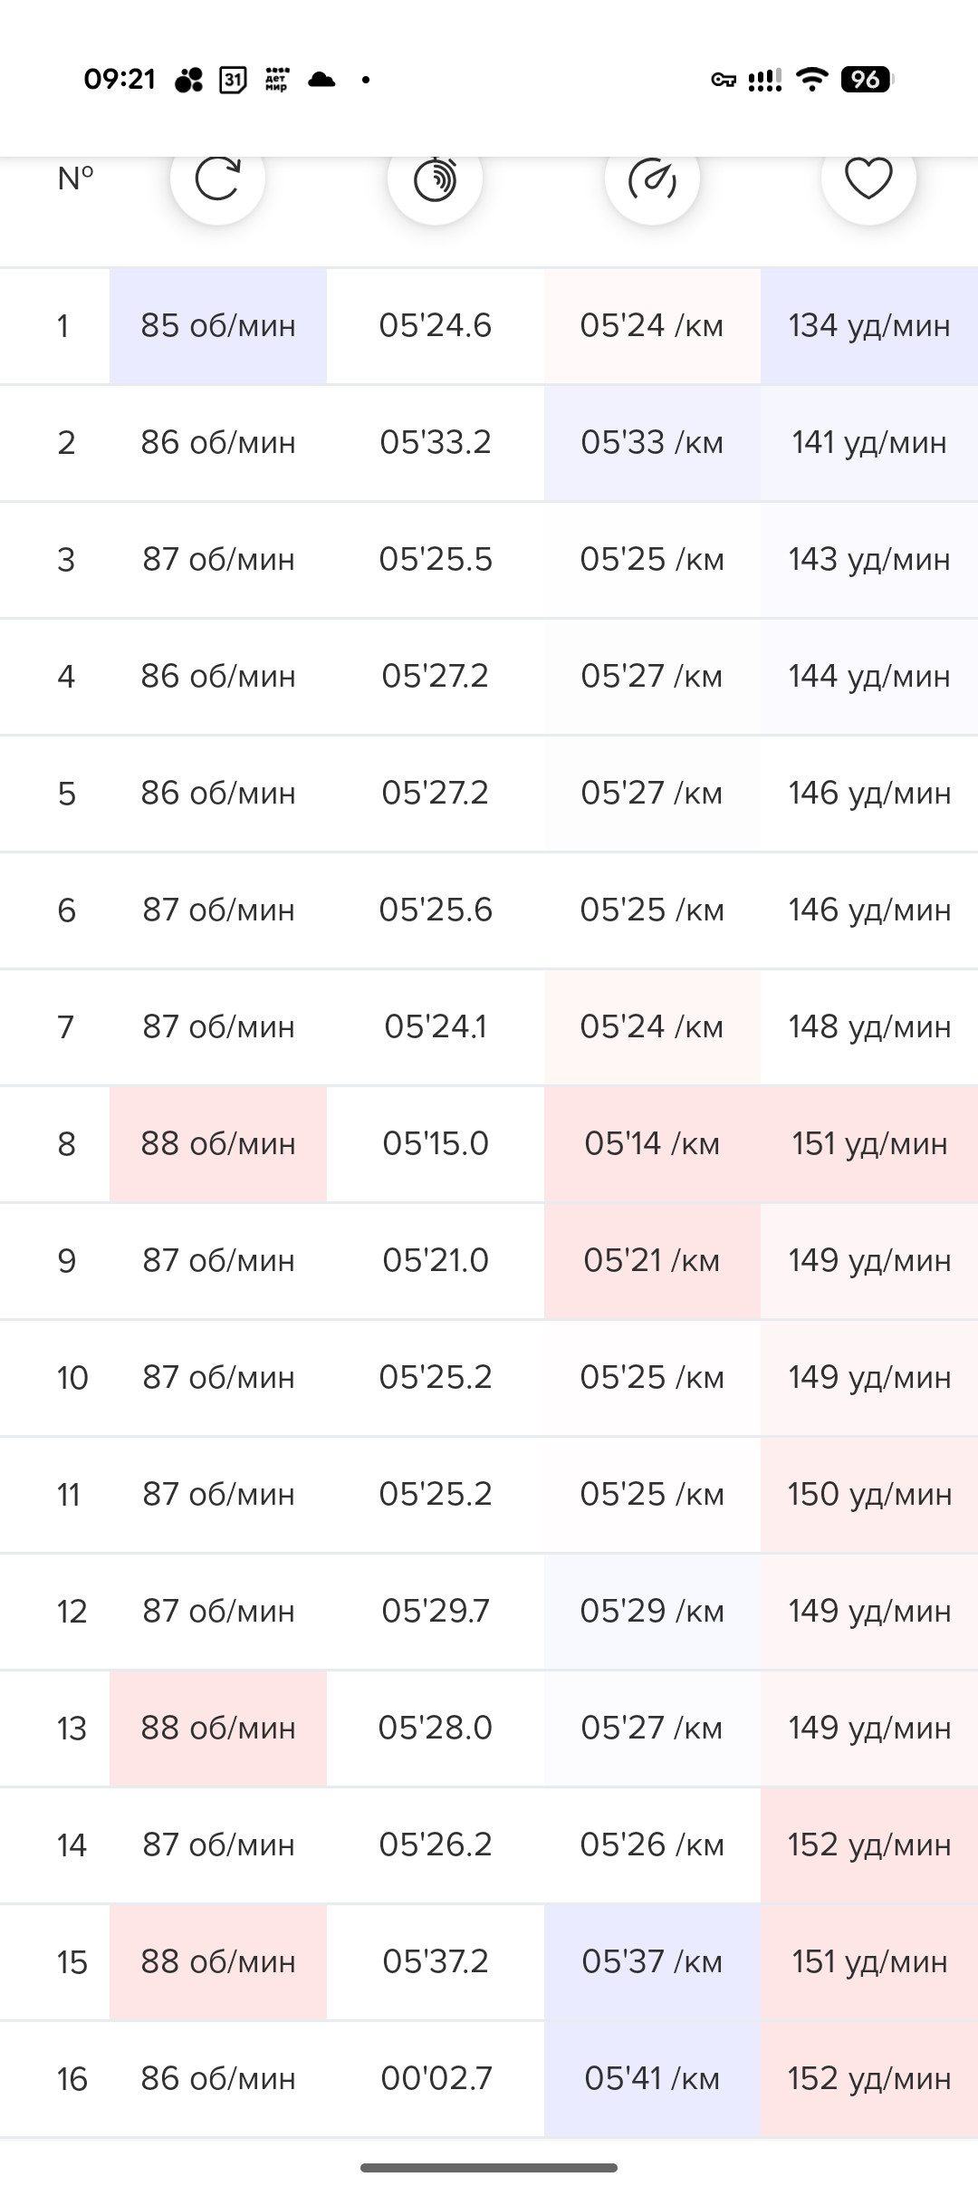The width and height of the screenshot is (978, 2196).
Task: Tap the 05'37 /км pace in lap 15
Action: tap(652, 1962)
